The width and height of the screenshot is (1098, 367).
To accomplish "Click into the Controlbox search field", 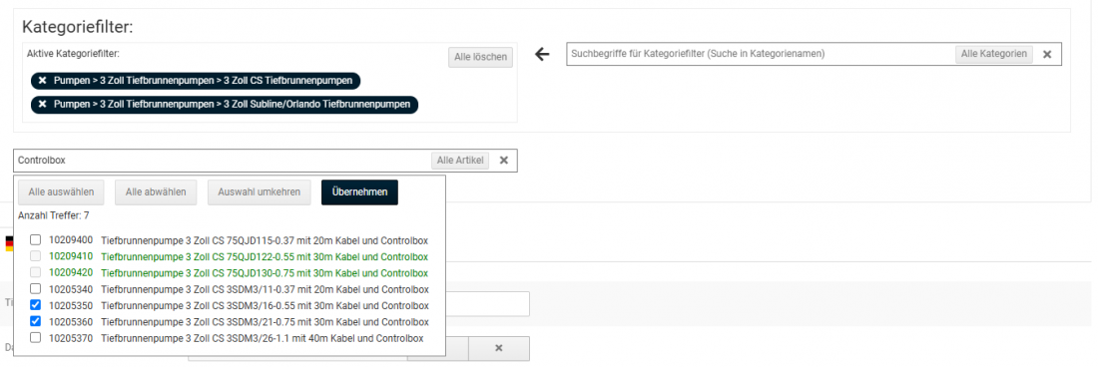I will (222, 161).
